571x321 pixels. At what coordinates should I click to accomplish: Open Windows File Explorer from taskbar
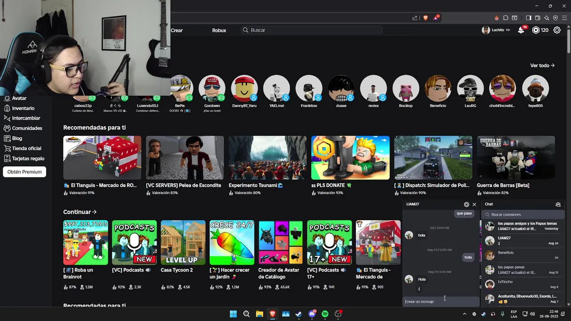(x=259, y=314)
